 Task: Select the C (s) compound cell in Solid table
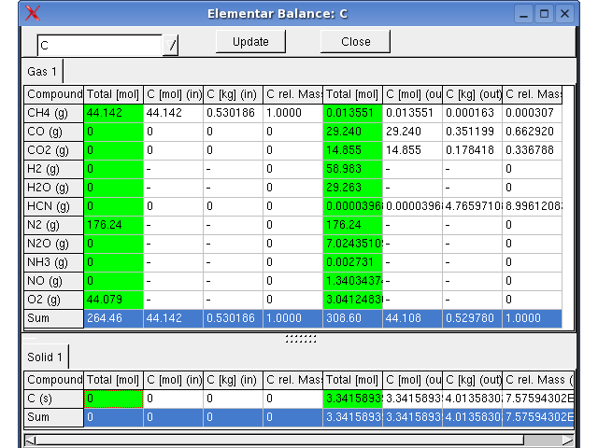coord(53,399)
